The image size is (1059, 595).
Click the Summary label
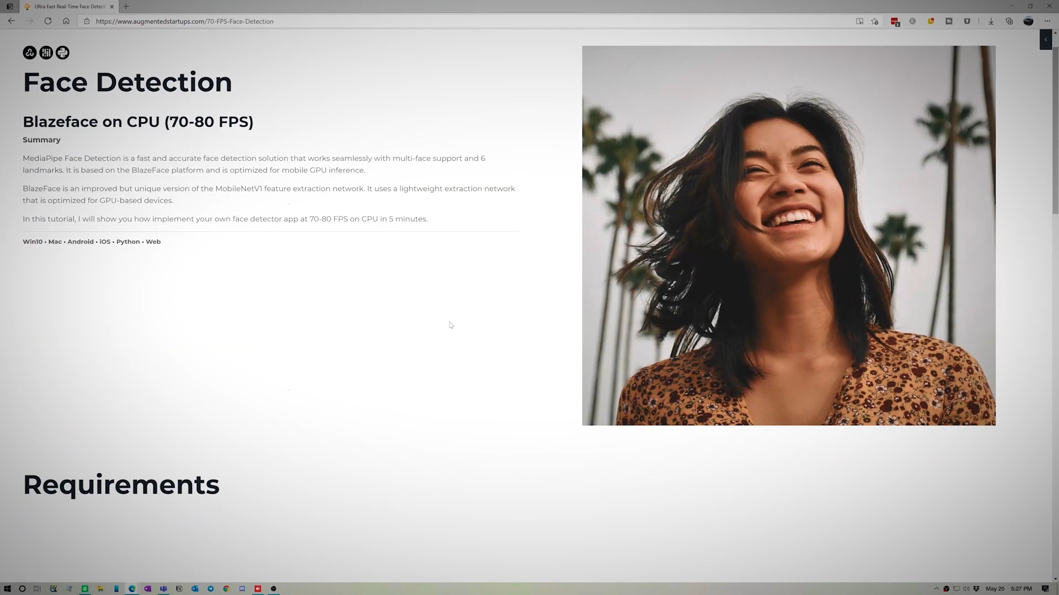pos(41,140)
